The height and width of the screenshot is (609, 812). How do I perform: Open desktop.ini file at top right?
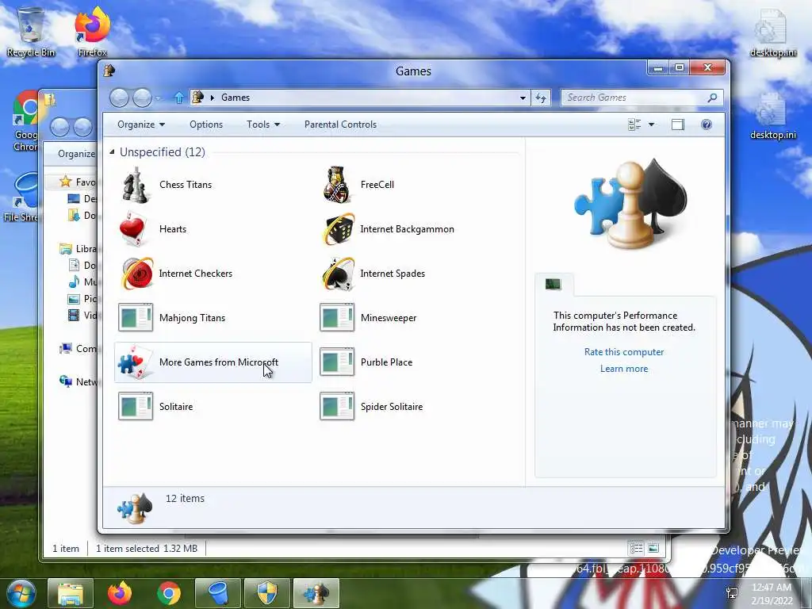[773, 33]
